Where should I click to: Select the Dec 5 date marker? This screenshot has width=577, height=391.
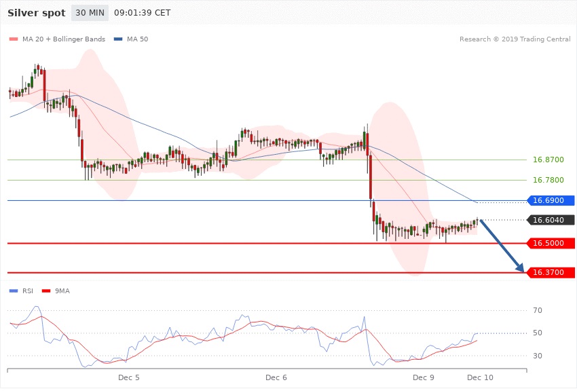pyautogui.click(x=128, y=377)
